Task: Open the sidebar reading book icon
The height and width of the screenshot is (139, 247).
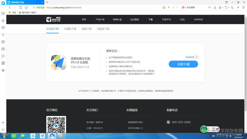Action: click(x=3, y=28)
